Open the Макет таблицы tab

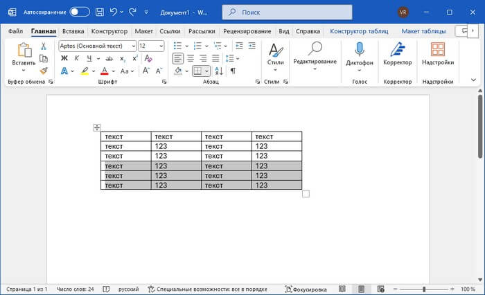[423, 31]
